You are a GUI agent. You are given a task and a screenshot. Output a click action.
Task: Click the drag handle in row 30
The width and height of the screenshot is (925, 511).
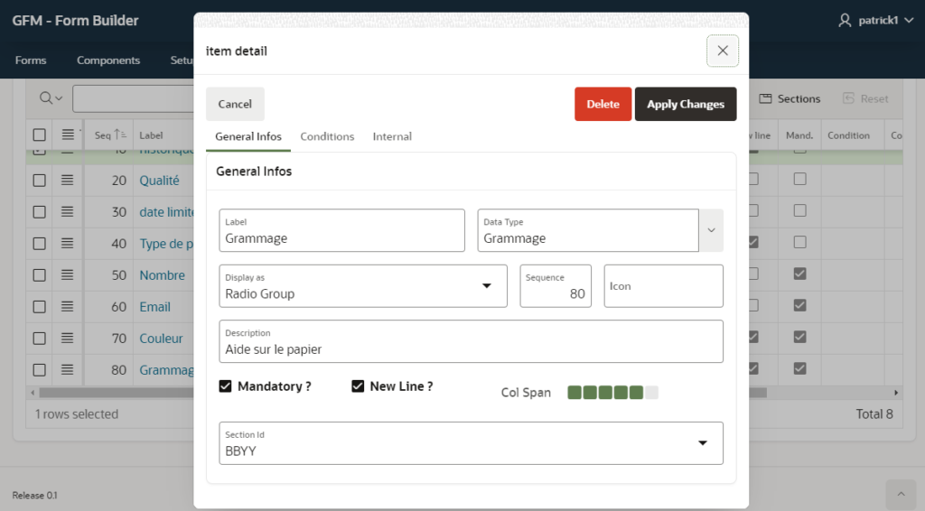click(67, 211)
